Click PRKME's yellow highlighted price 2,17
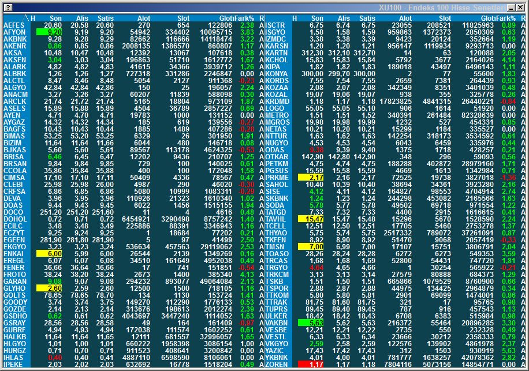This screenshot has height=371, width=529. pos(311,178)
